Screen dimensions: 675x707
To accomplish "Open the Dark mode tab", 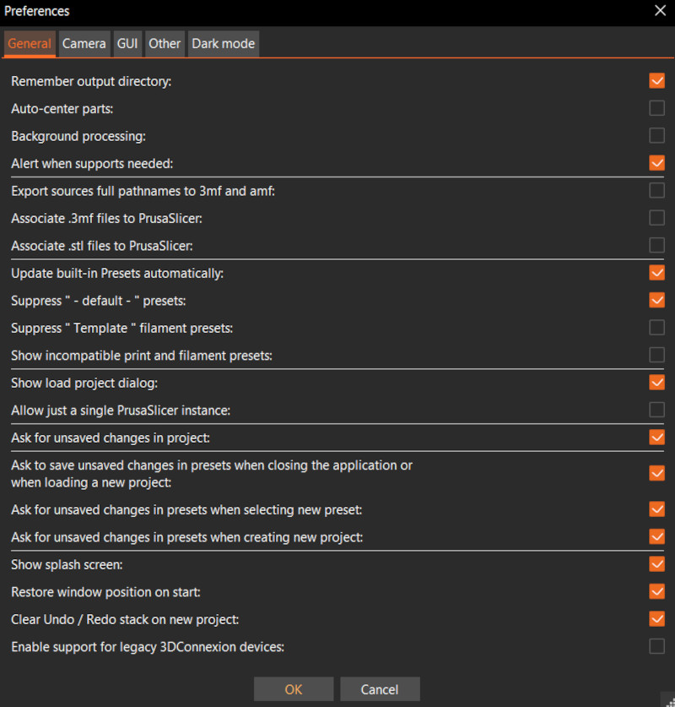I will 223,43.
